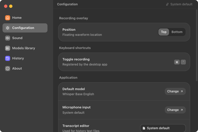Click the Keyboard shortcuts section heading
Image resolution: width=198 pixels, height=132 pixels.
pyautogui.click(x=75, y=48)
